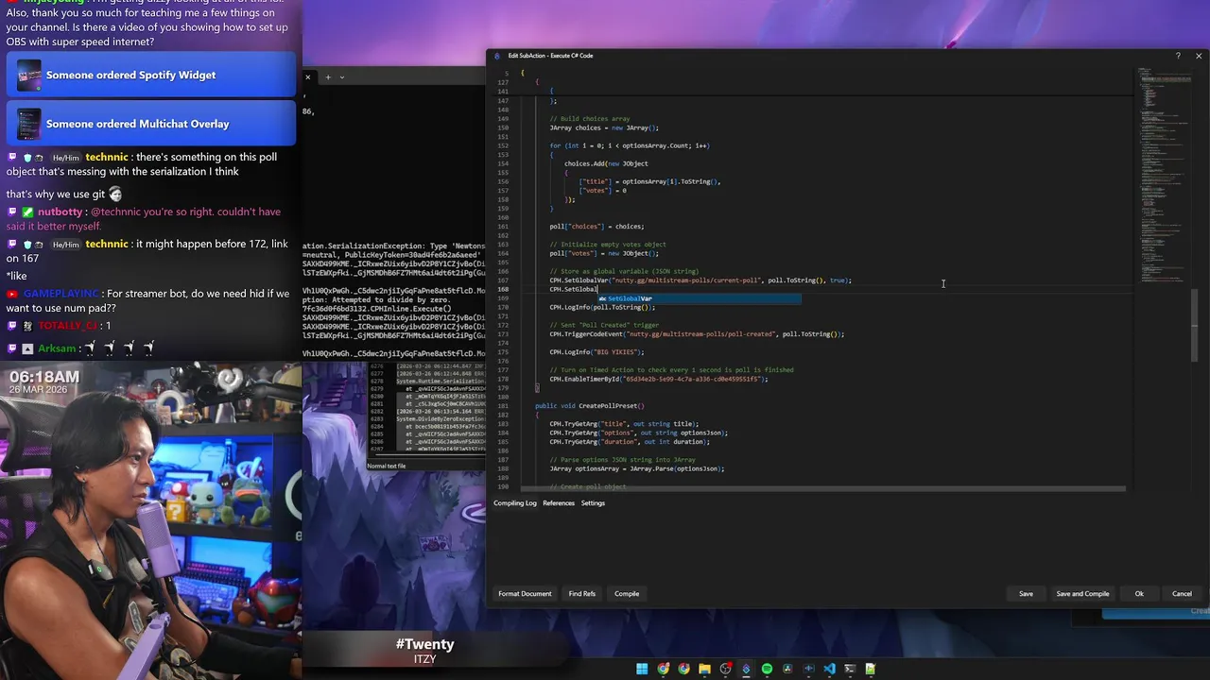1210x680 pixels.
Task: Switch to the Compiling Log tab
Action: 515,503
